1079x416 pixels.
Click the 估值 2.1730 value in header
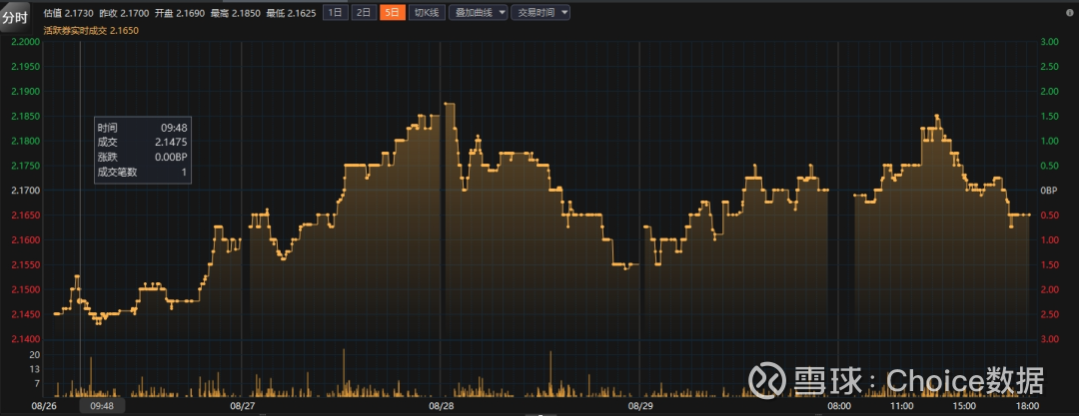point(71,13)
